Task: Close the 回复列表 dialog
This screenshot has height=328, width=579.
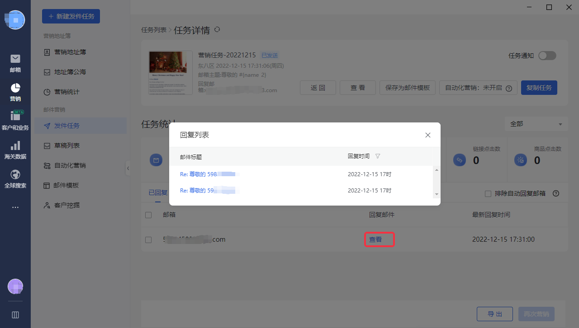Action: click(x=428, y=135)
